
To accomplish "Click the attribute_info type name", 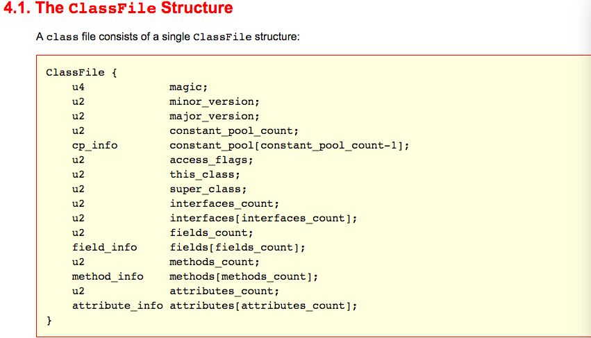I will 117,306.
